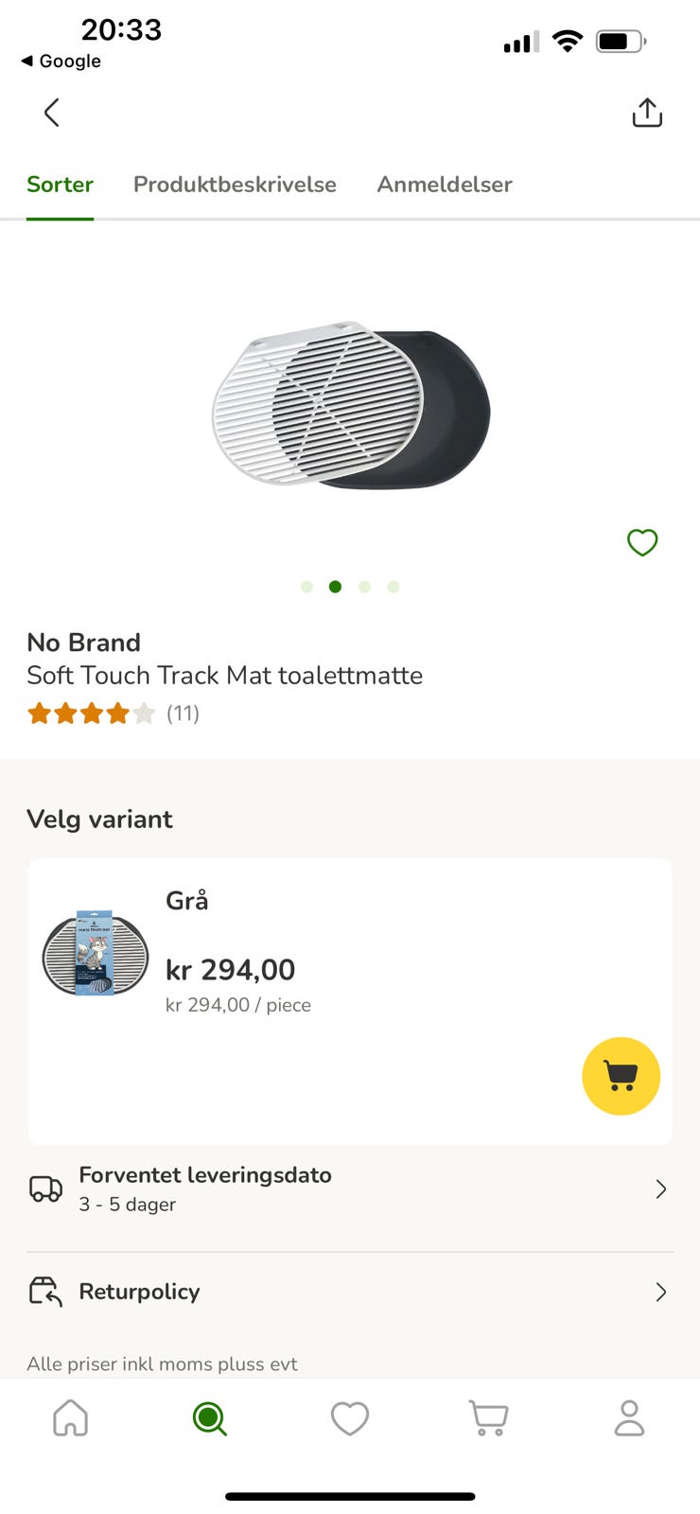This screenshot has height=1514, width=700.
Task: Open wishlist heart in bottom navigation
Action: tap(349, 1418)
